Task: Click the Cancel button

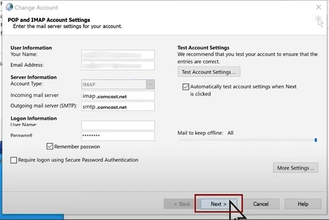Action: (261, 204)
